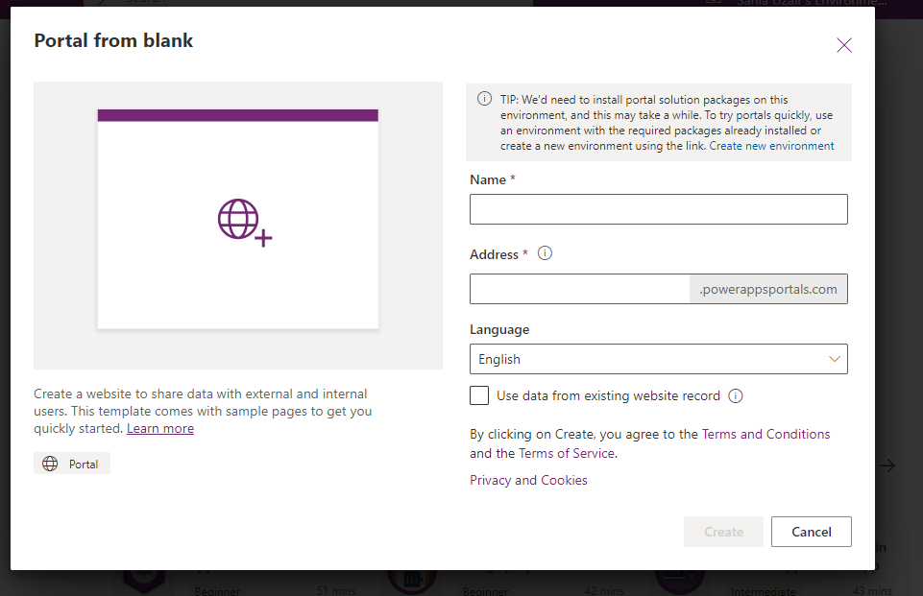Click the Language label
This screenshot has height=596, width=923.
click(x=499, y=329)
